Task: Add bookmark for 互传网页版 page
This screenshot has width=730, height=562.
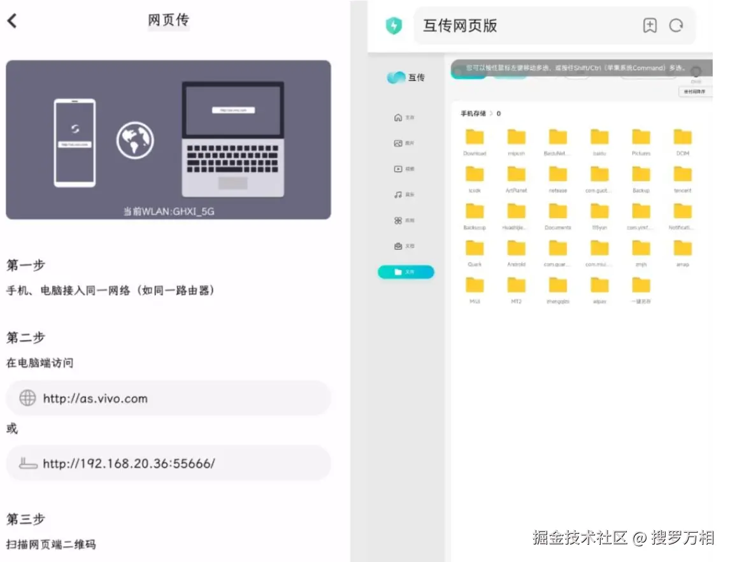Action: click(x=650, y=25)
